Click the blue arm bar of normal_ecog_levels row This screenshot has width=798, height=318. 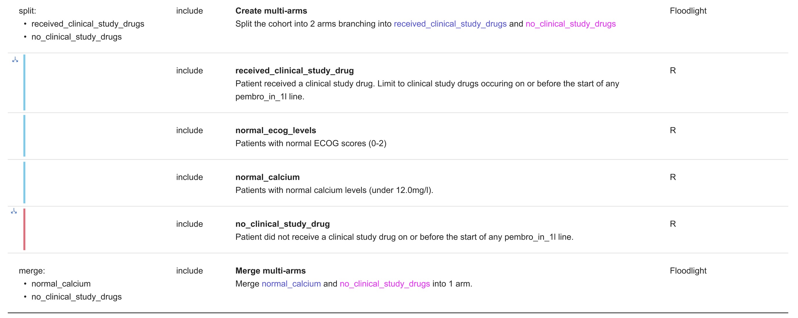[24, 135]
